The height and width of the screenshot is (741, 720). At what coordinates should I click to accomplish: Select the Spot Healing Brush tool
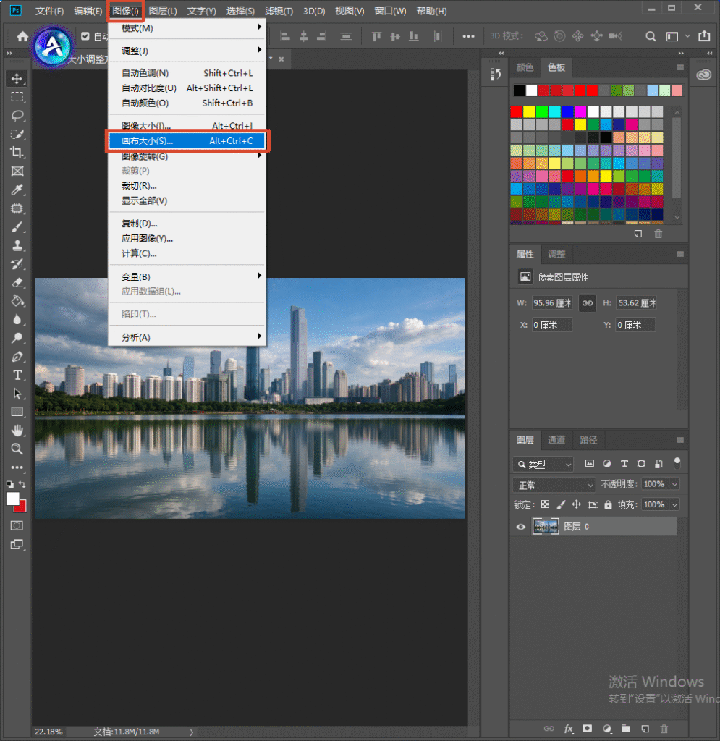coord(17,208)
